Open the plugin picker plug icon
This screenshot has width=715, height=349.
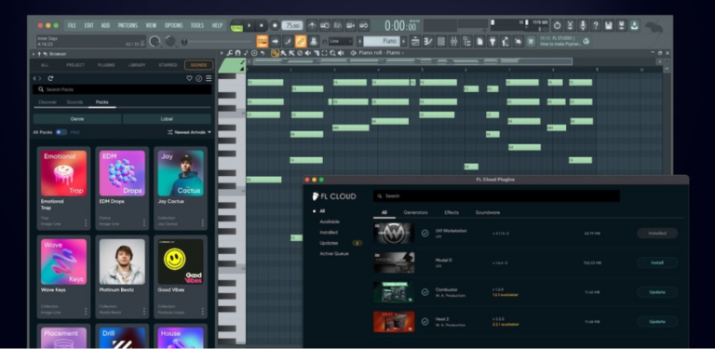pyautogui.click(x=492, y=42)
